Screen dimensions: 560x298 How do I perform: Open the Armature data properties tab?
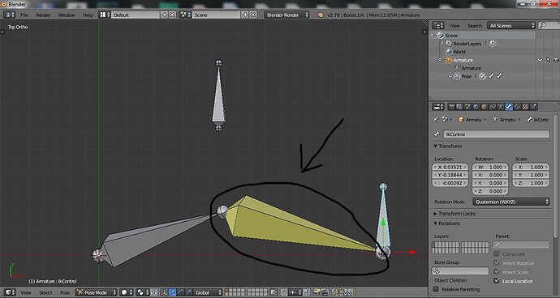click(x=501, y=107)
